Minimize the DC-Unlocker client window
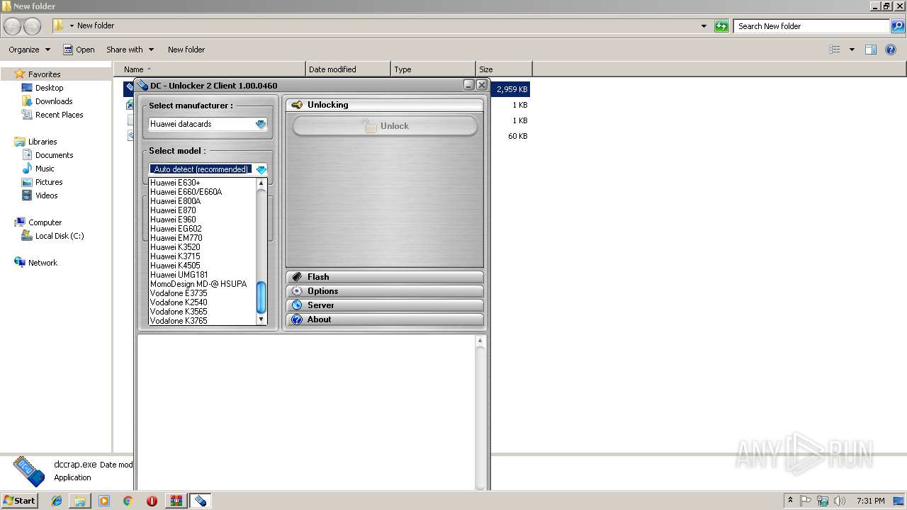This screenshot has height=510, width=907. 469,85
